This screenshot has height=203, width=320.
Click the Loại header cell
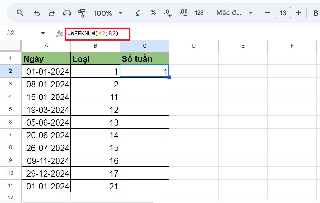[x=95, y=58]
